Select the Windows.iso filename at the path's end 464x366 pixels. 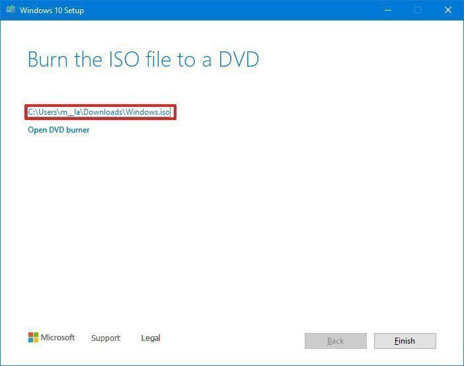pos(148,112)
